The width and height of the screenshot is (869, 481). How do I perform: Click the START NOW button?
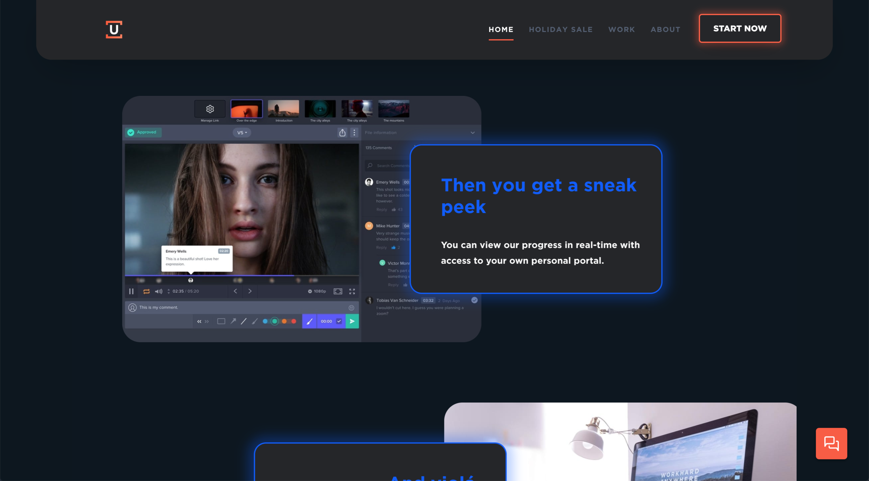pos(740,28)
